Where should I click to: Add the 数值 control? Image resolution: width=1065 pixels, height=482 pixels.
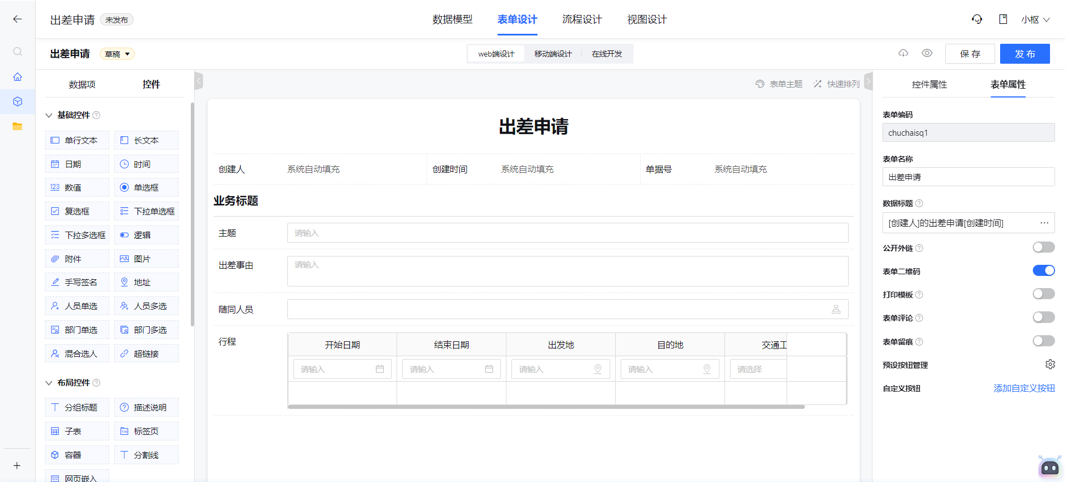(77, 187)
